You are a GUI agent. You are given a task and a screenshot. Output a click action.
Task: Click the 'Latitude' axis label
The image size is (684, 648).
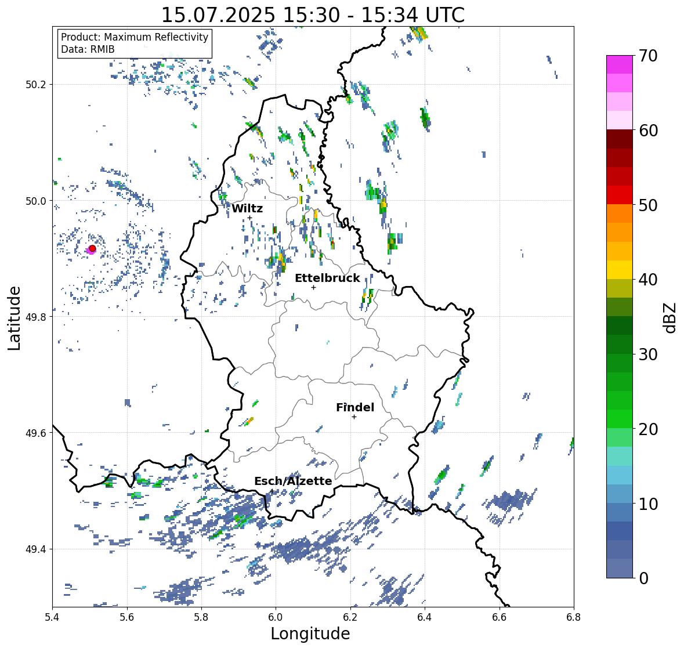14,318
